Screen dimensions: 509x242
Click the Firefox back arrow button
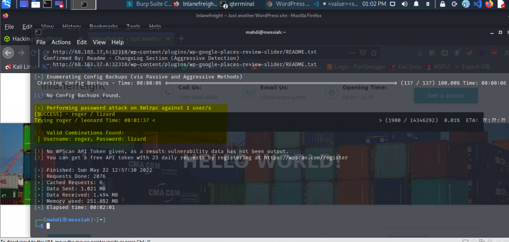[x=9, y=53]
